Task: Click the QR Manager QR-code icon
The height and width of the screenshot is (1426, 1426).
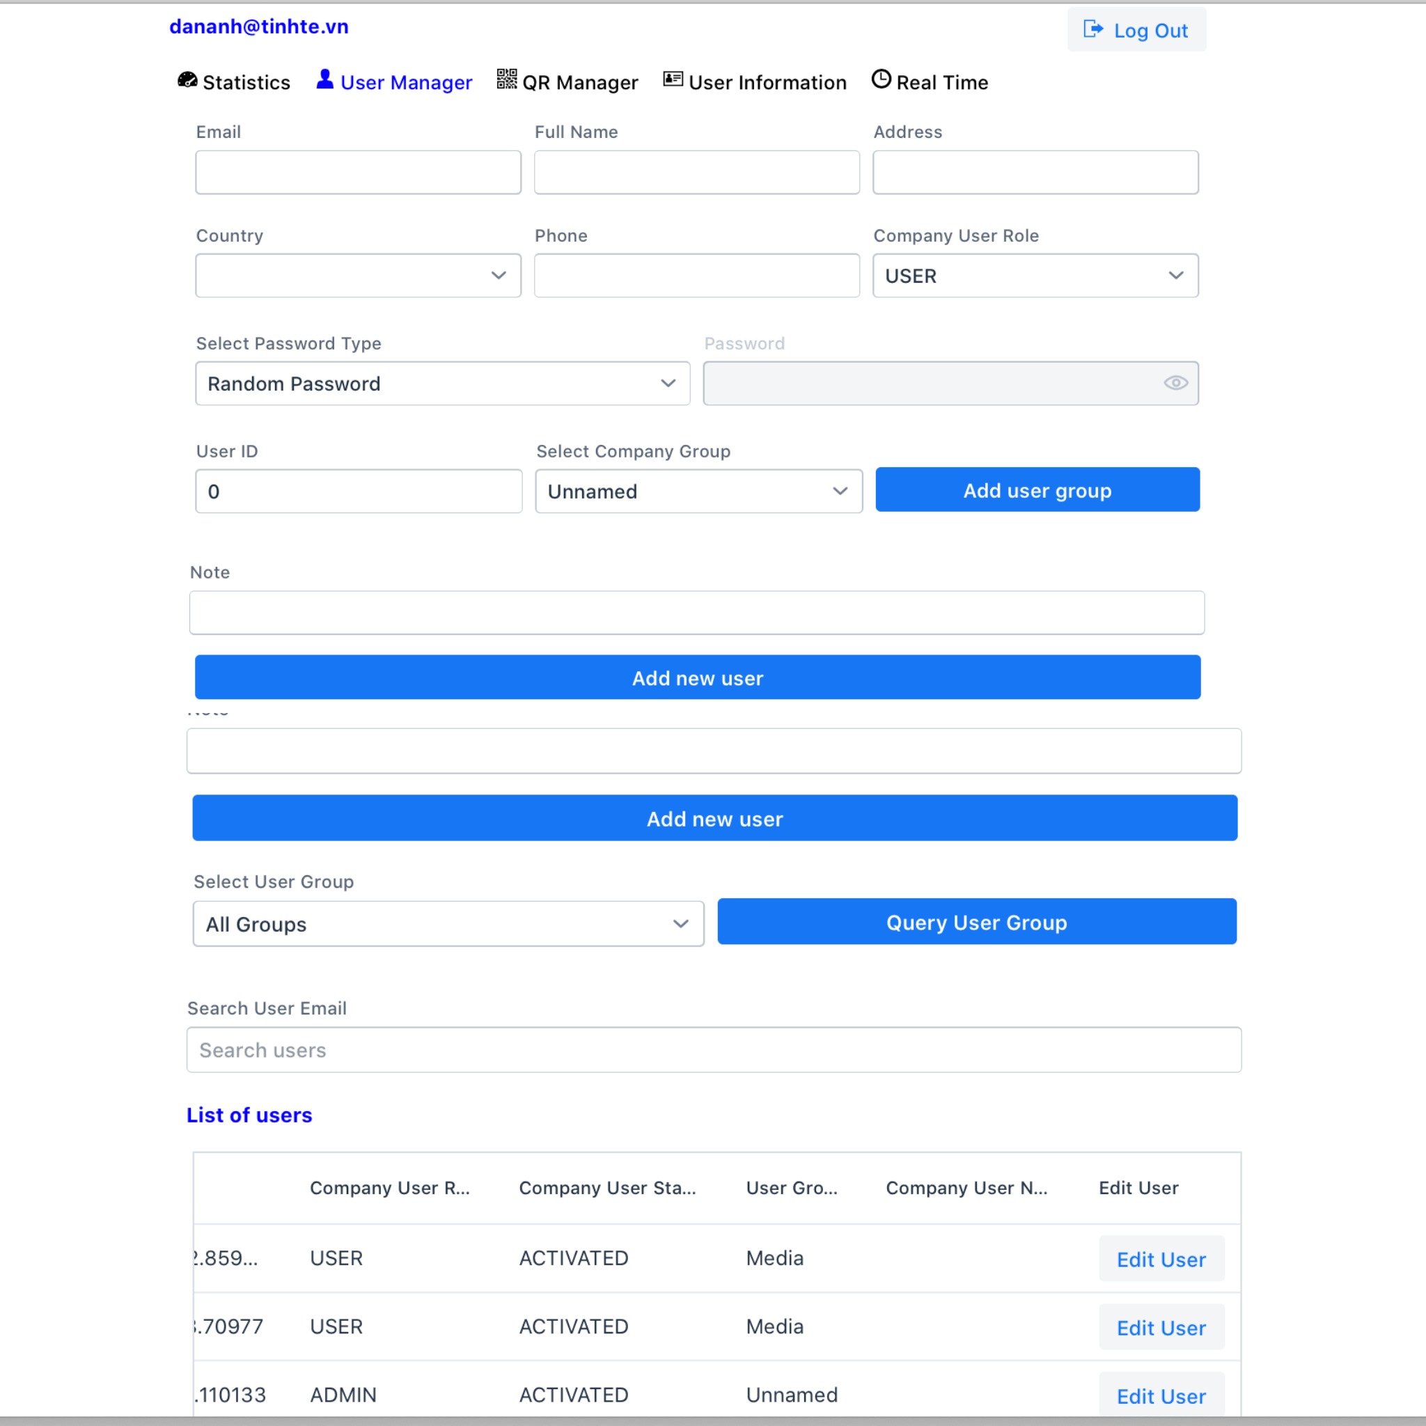Action: [506, 79]
